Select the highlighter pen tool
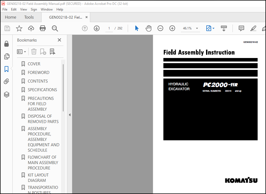Image resolution: width=266 pixels, height=194 pixels. coord(253,28)
